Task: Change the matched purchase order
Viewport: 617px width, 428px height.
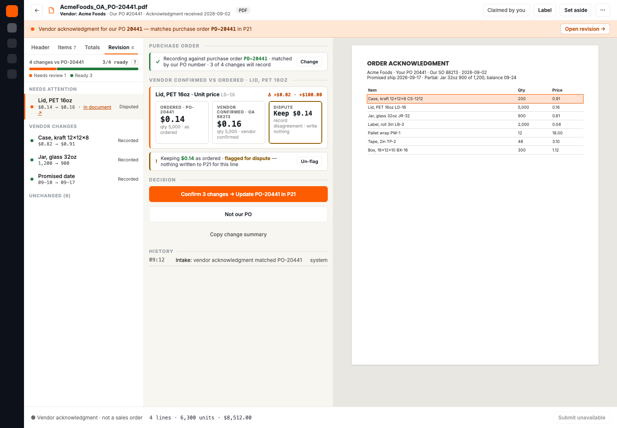Action: (309, 62)
